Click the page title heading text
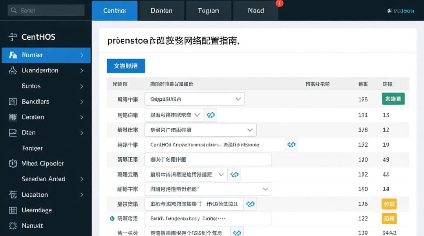 tap(173, 41)
